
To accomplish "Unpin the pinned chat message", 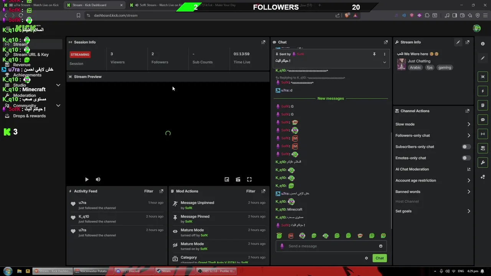I will tap(374, 54).
